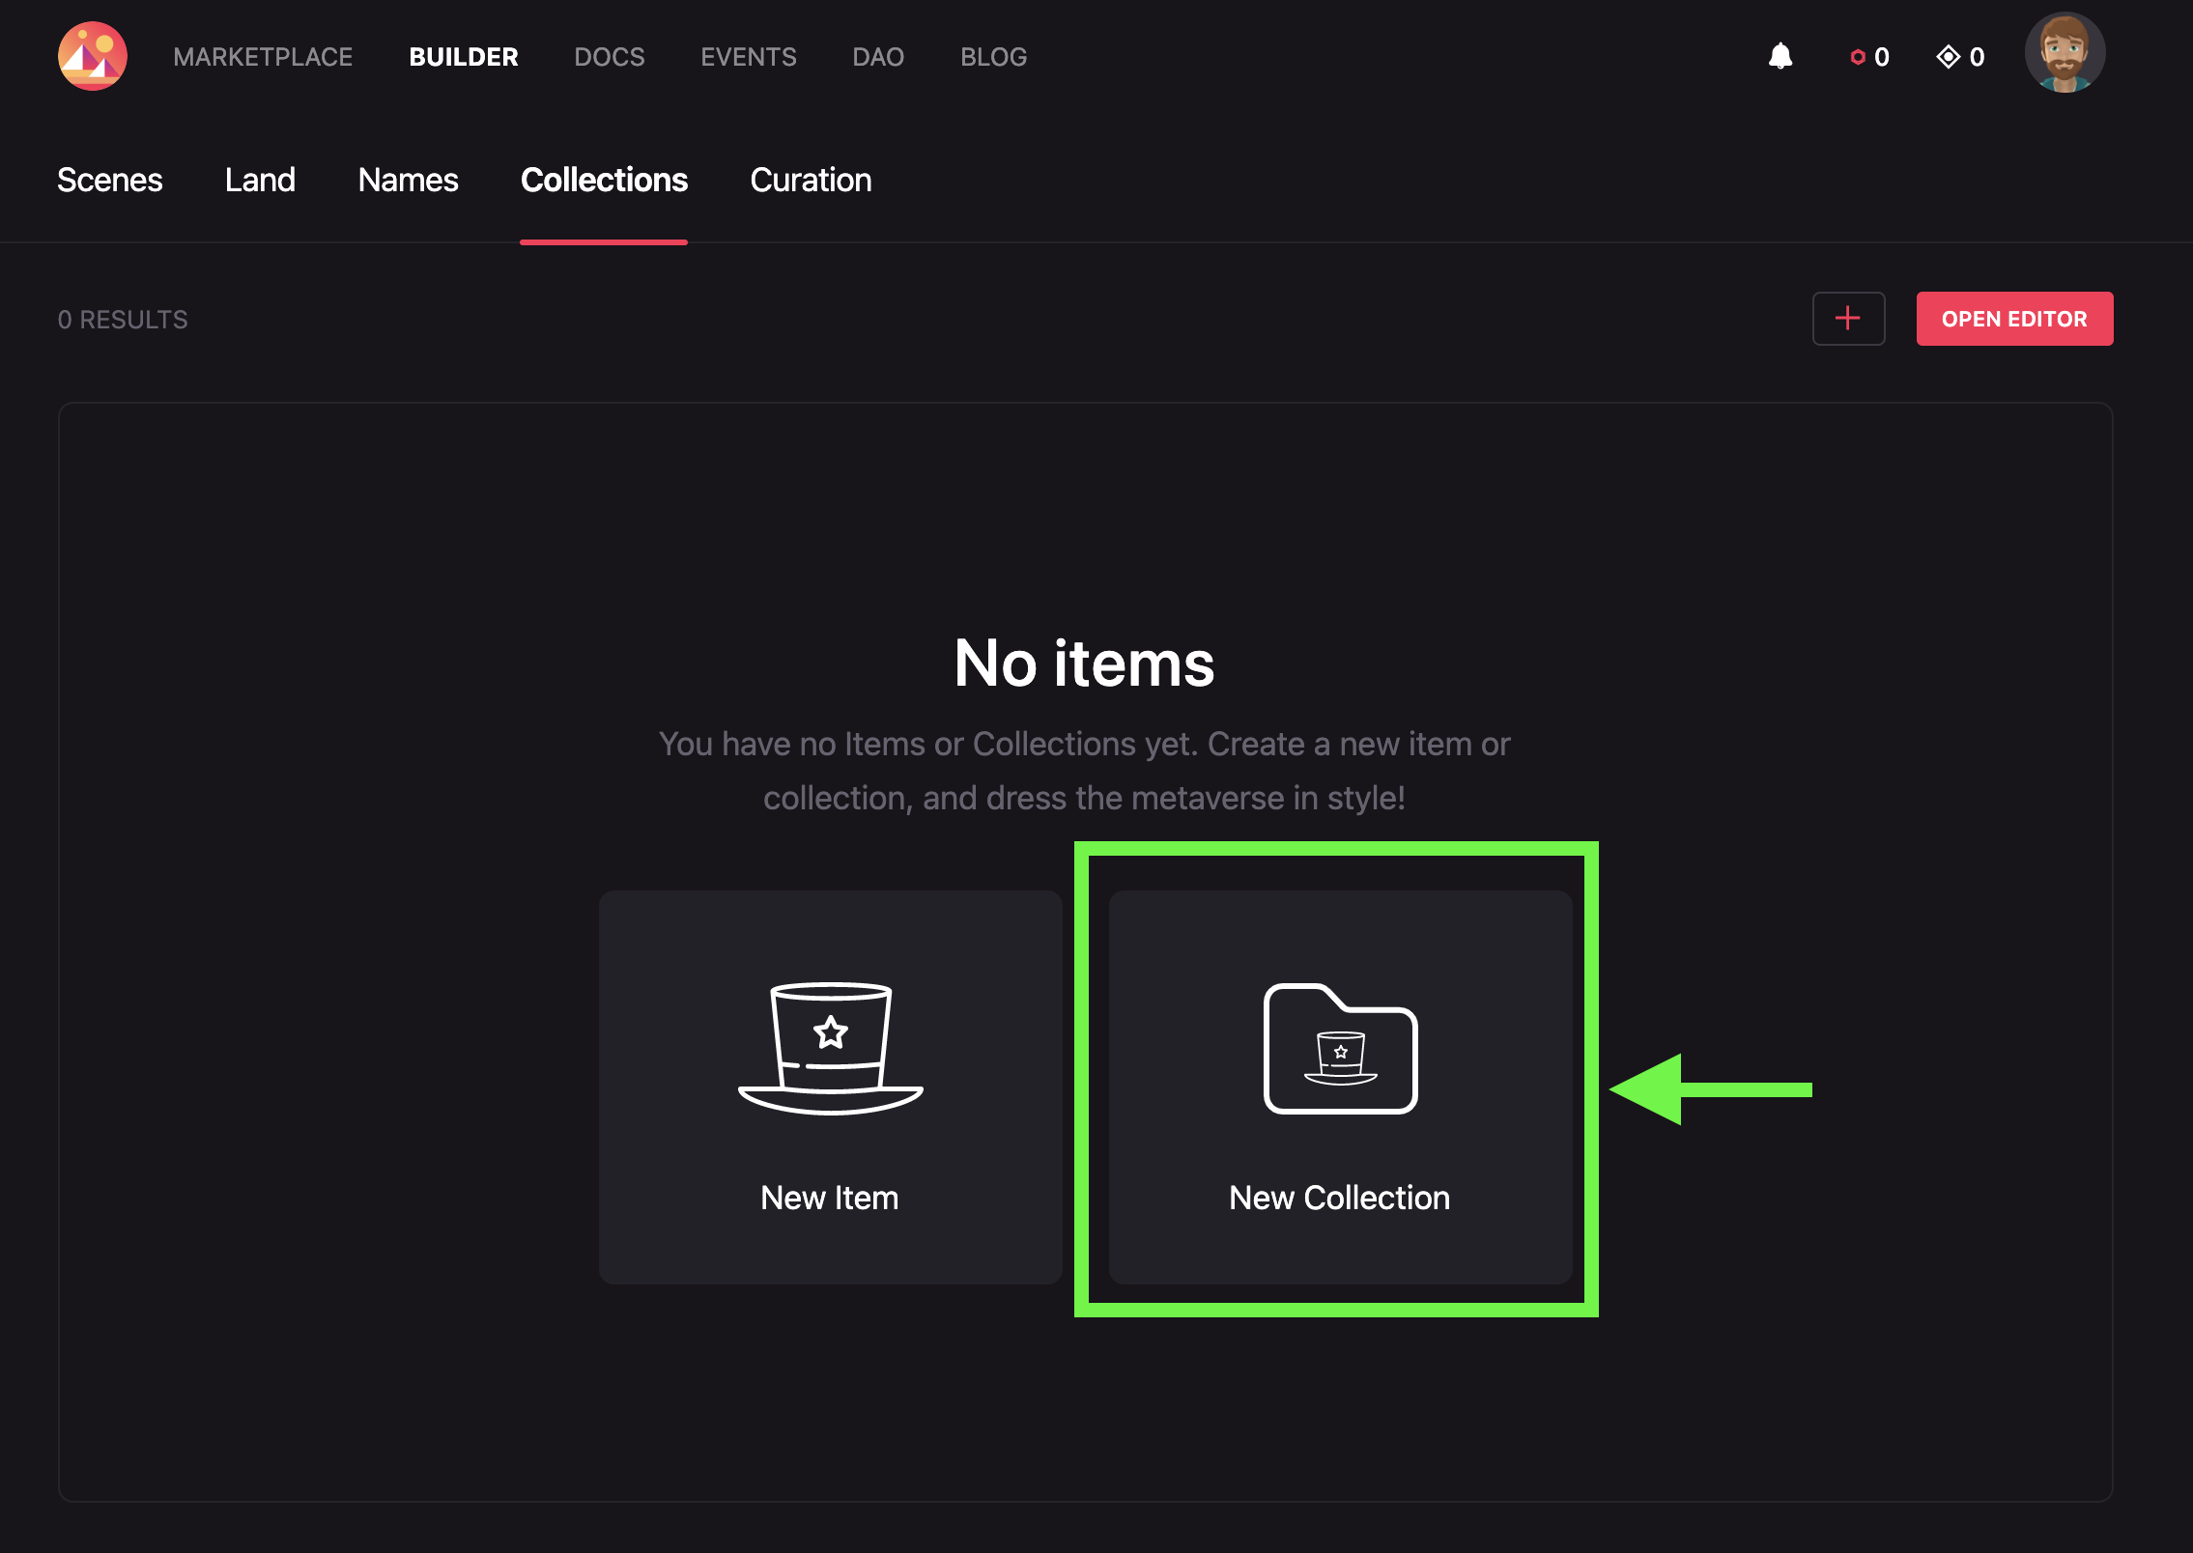Click the red MANA balance icon
Viewport: 2193px width, 1553px height.
point(1857,57)
